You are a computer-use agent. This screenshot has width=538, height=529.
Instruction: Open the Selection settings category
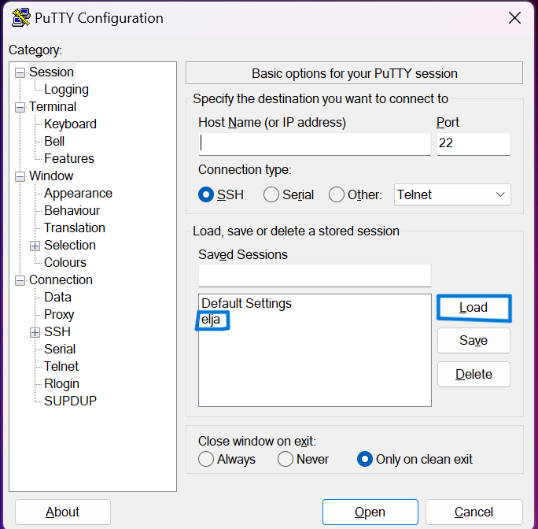point(70,246)
